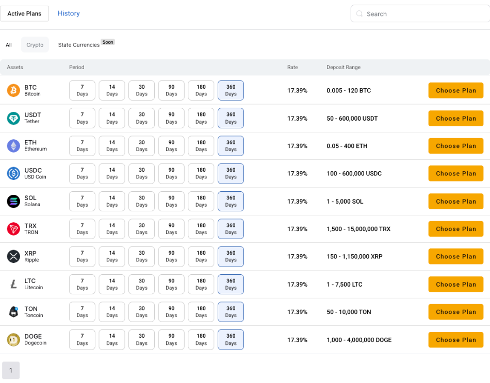Choose Plan for USDT
This screenshot has width=490, height=383.
pyautogui.click(x=455, y=118)
